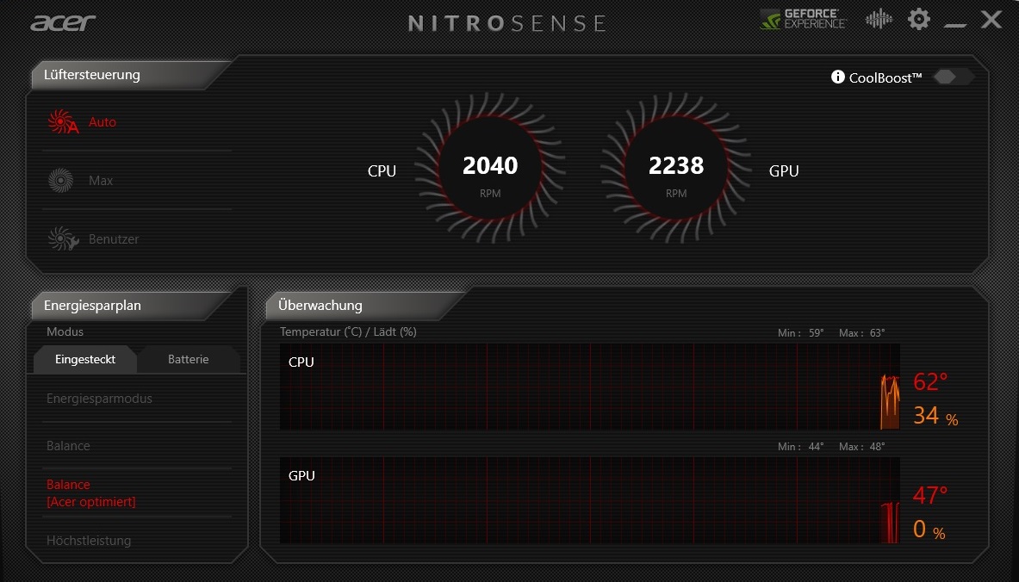This screenshot has height=582, width=1019.
Task: Select the Benutzer custom fan icon
Action: 63,238
